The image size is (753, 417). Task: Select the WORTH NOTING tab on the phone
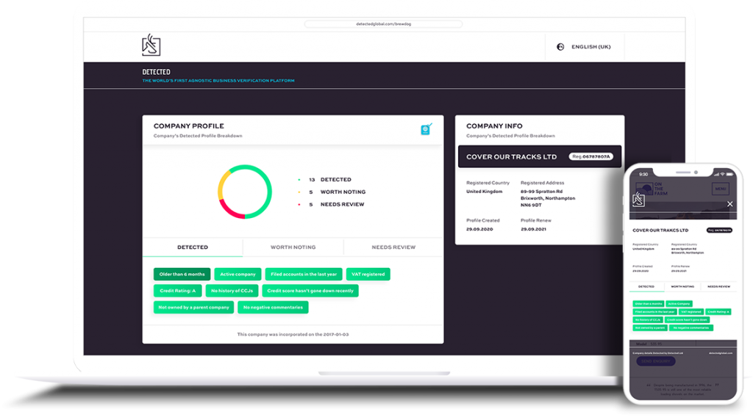coord(682,286)
